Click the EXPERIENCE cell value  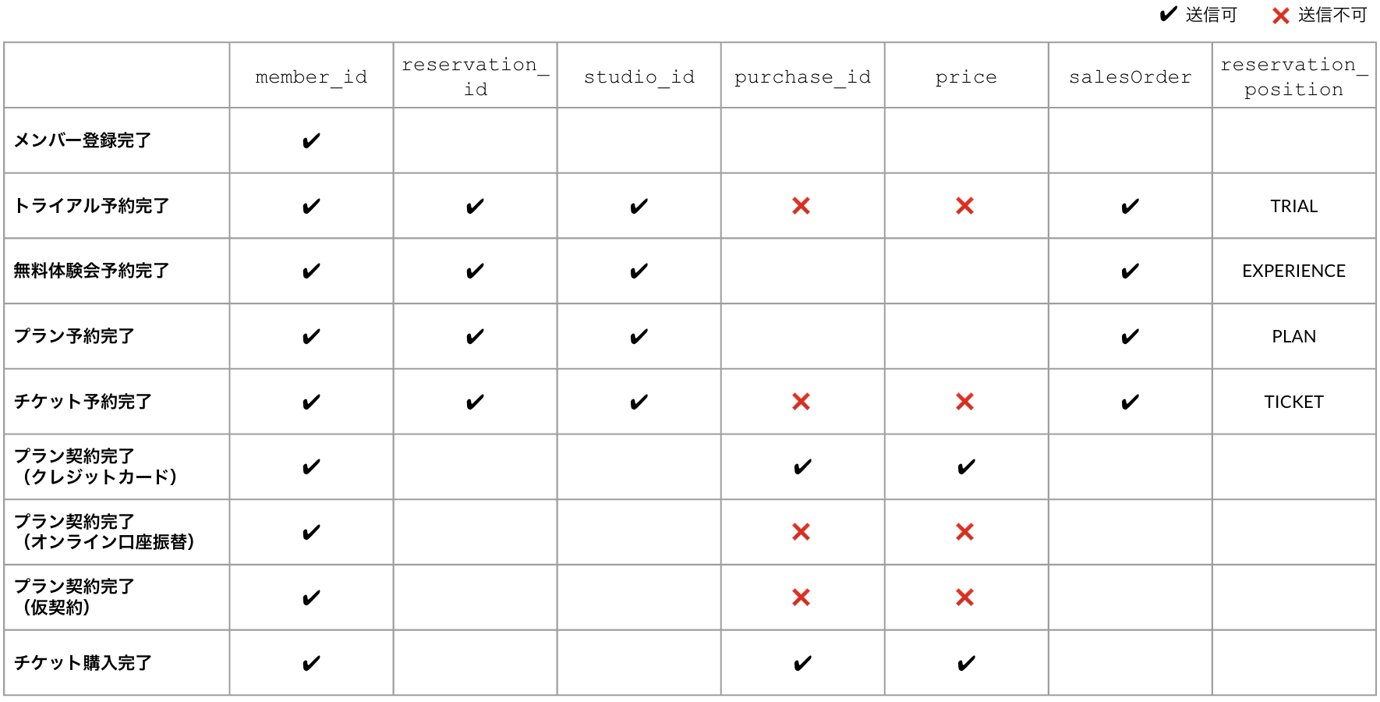tap(1293, 271)
